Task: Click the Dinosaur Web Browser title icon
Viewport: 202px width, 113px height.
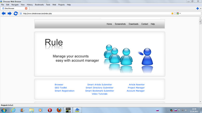Action: point(1,2)
